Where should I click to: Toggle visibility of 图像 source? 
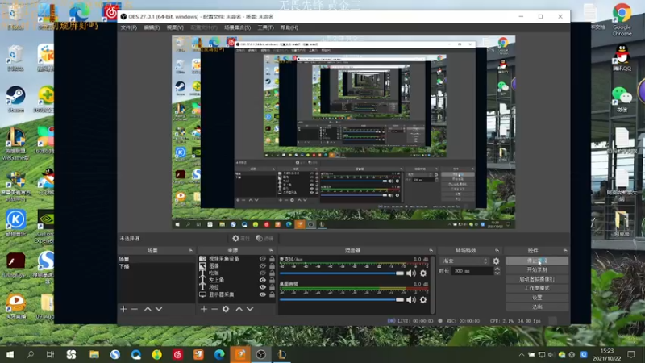pyautogui.click(x=263, y=266)
